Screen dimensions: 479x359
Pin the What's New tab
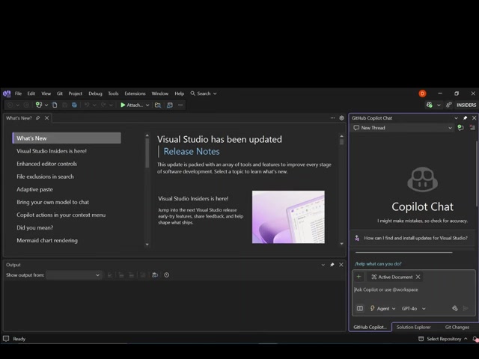point(38,118)
